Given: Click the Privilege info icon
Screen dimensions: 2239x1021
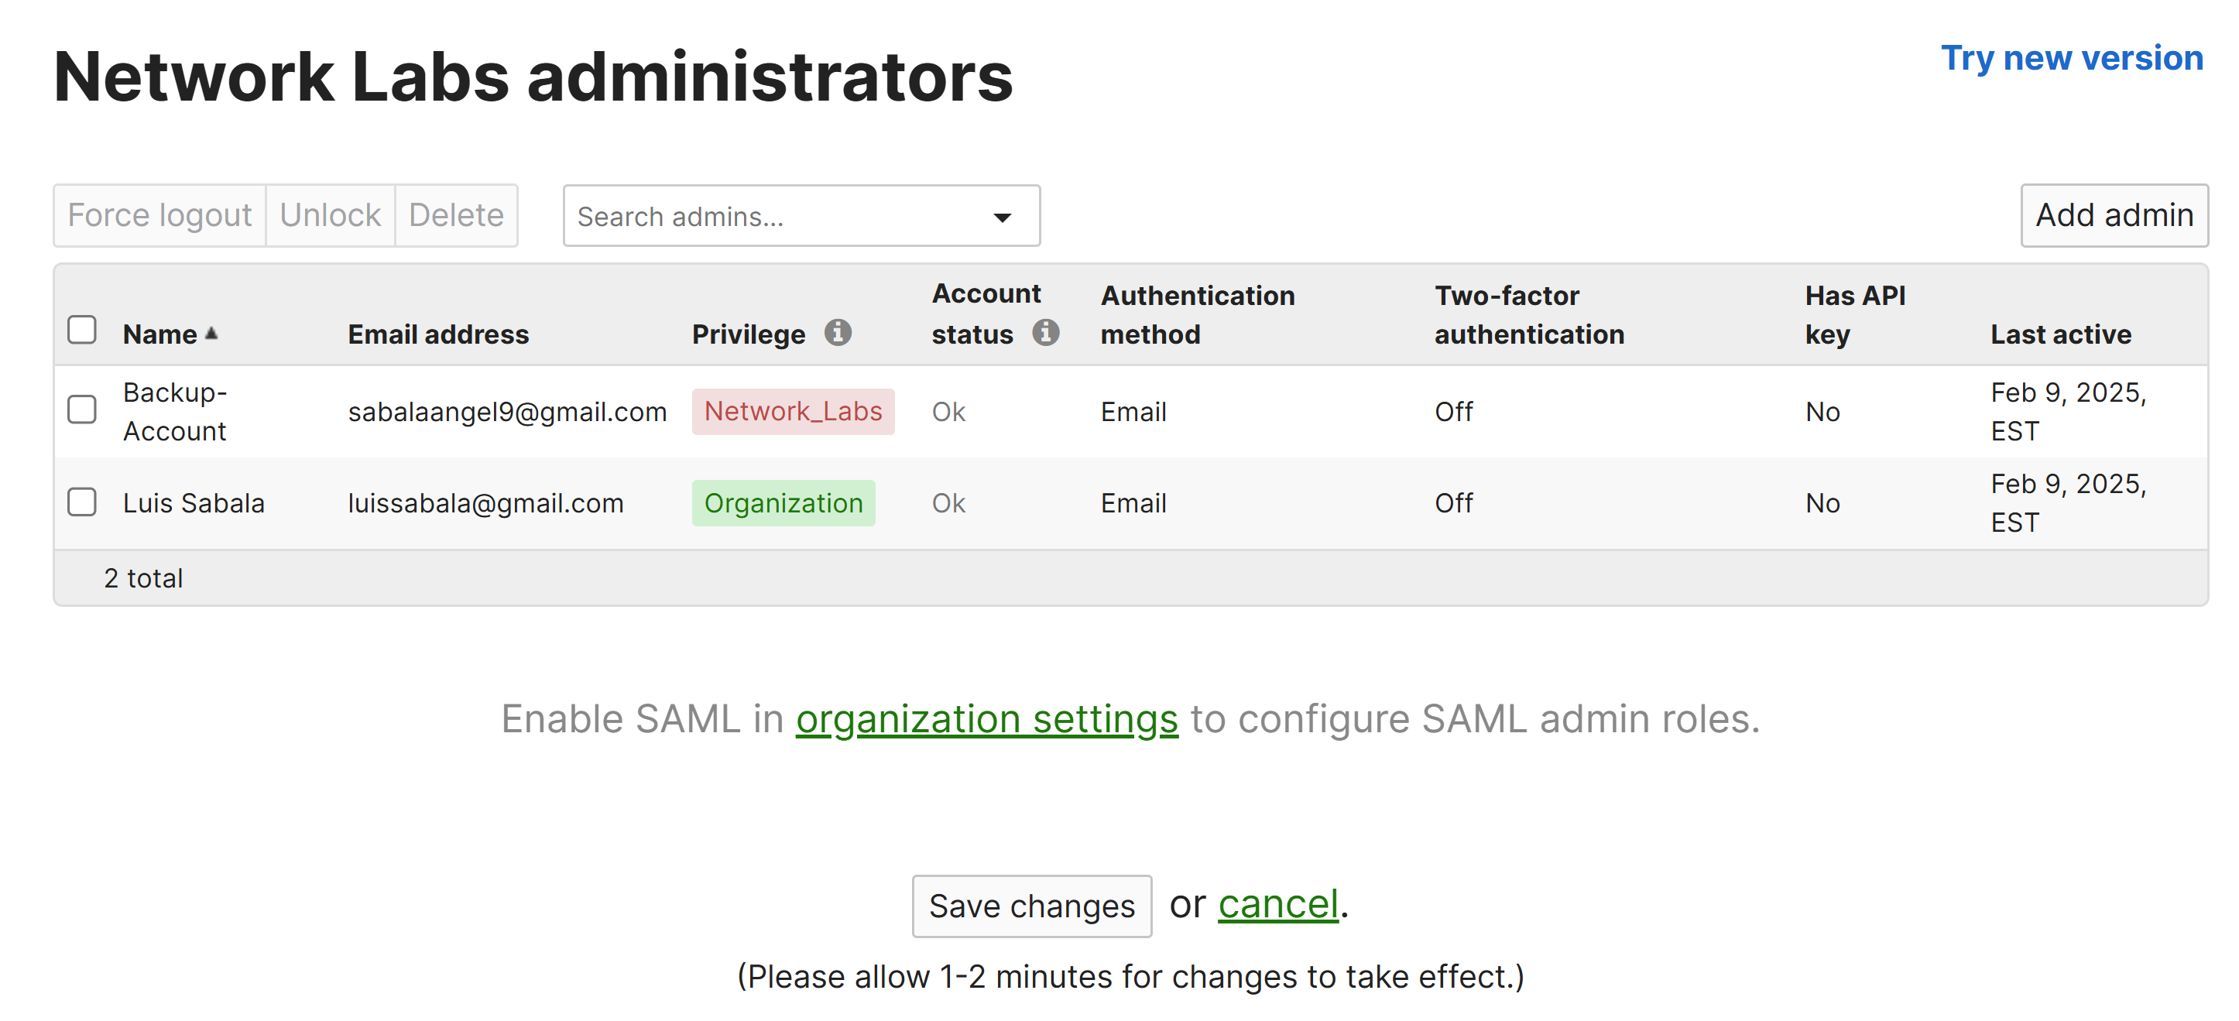Looking at the screenshot, I should tap(837, 333).
